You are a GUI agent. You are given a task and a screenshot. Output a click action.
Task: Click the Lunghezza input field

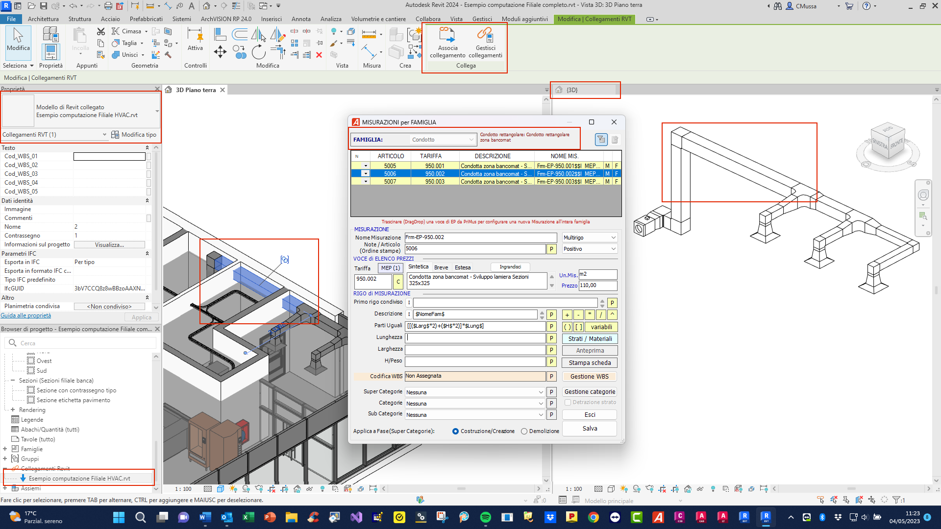(475, 338)
